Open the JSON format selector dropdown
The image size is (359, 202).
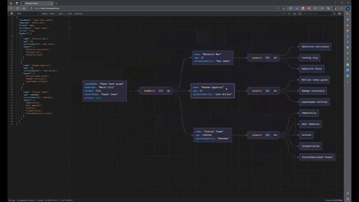click(x=27, y=13)
